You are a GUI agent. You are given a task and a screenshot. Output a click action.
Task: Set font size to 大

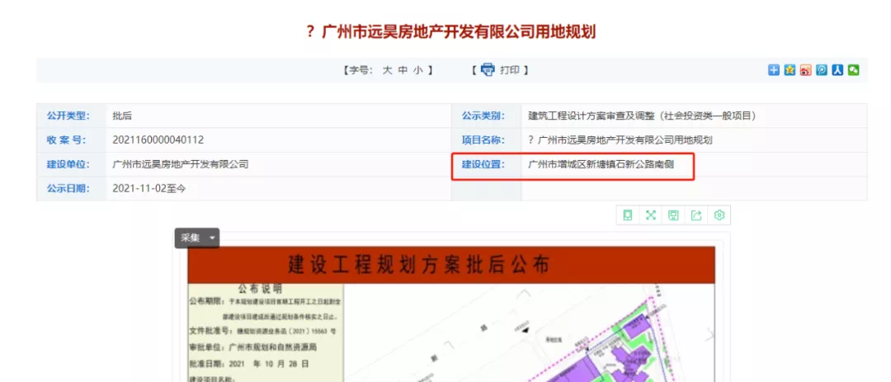point(387,70)
